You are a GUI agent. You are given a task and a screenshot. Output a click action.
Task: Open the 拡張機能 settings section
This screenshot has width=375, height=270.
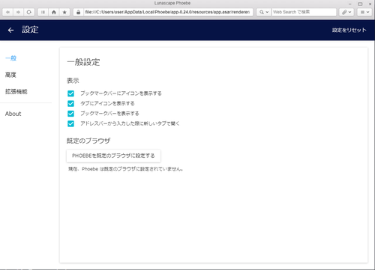16,91
